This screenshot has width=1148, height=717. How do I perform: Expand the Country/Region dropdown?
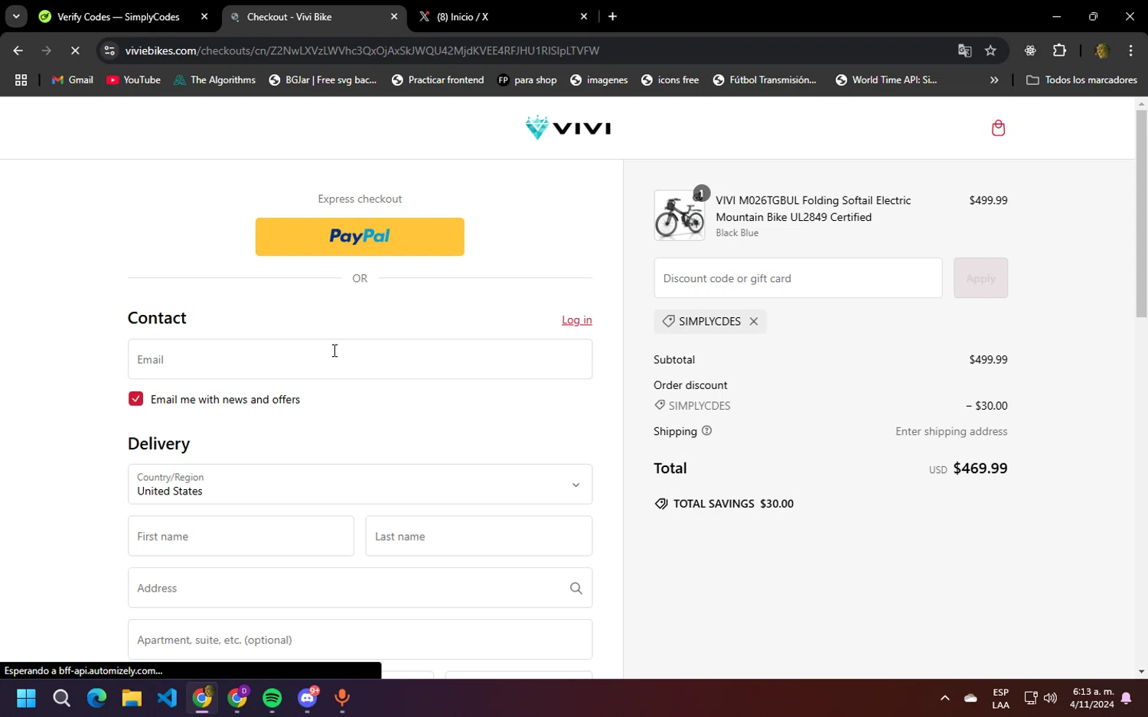point(360,484)
